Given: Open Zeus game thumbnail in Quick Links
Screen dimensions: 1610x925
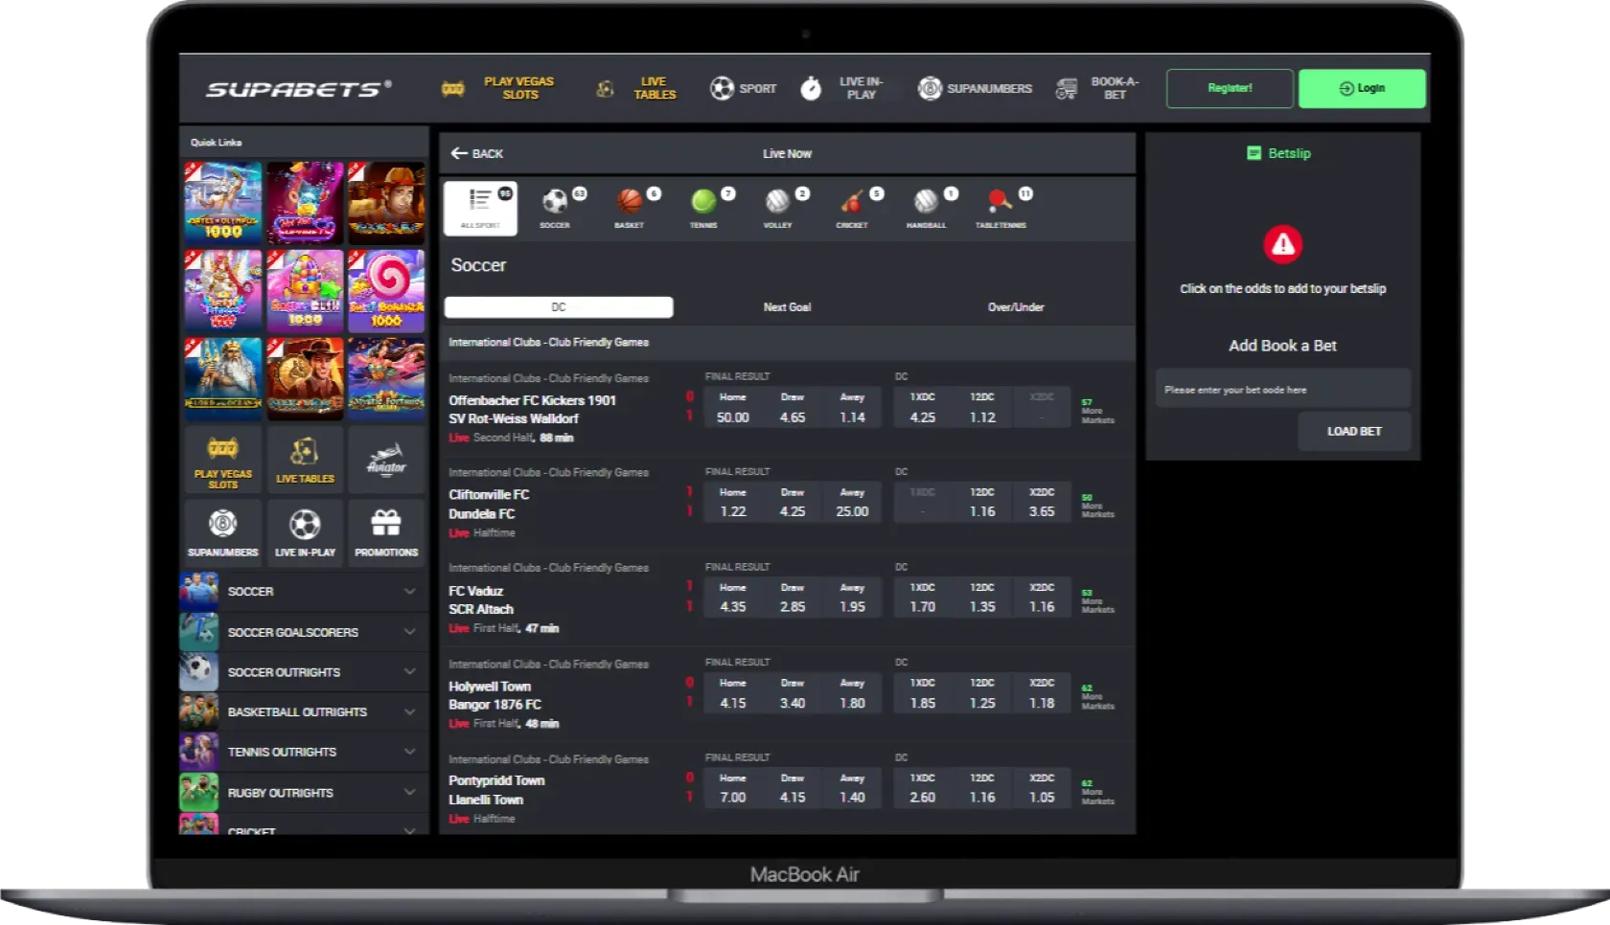Looking at the screenshot, I should pyautogui.click(x=223, y=379).
